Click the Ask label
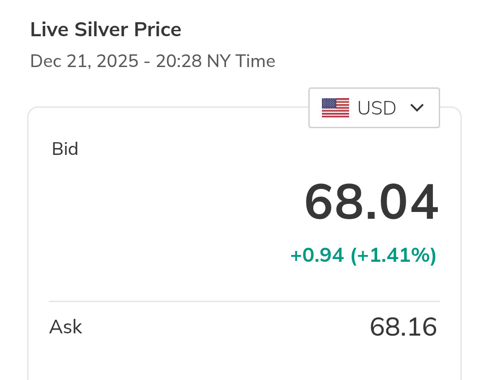Screen dimensions: 489x380 coord(66,327)
